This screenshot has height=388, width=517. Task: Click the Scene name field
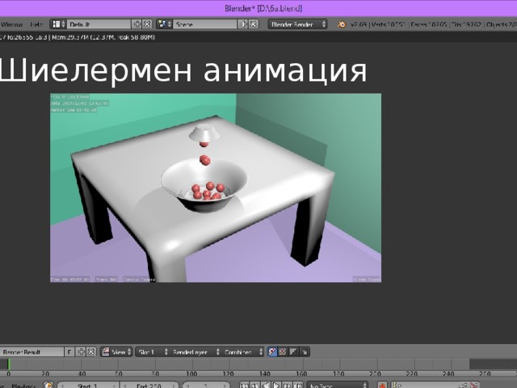click(204, 24)
